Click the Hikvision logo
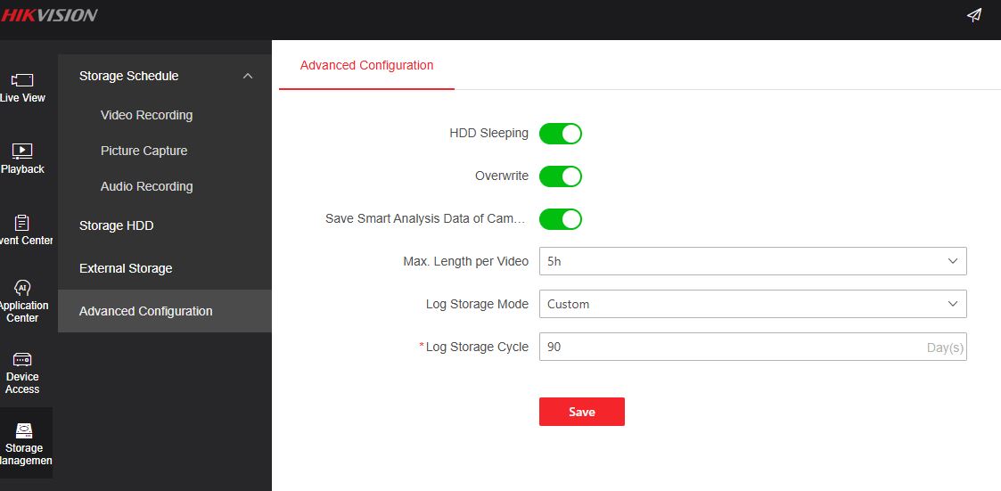The width and height of the screenshot is (1001, 491). click(x=49, y=15)
